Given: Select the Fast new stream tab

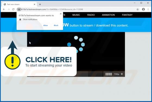Looking at the screenshot, I should coord(19,4).
